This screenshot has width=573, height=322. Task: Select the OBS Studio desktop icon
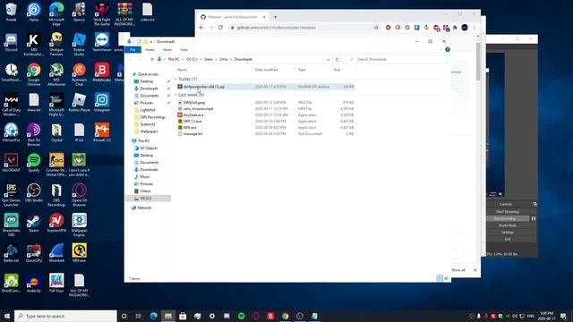tap(34, 193)
